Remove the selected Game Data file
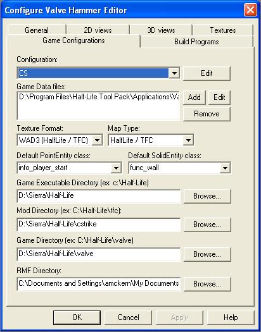Viewport: 261px width, 332px height. tap(207, 114)
